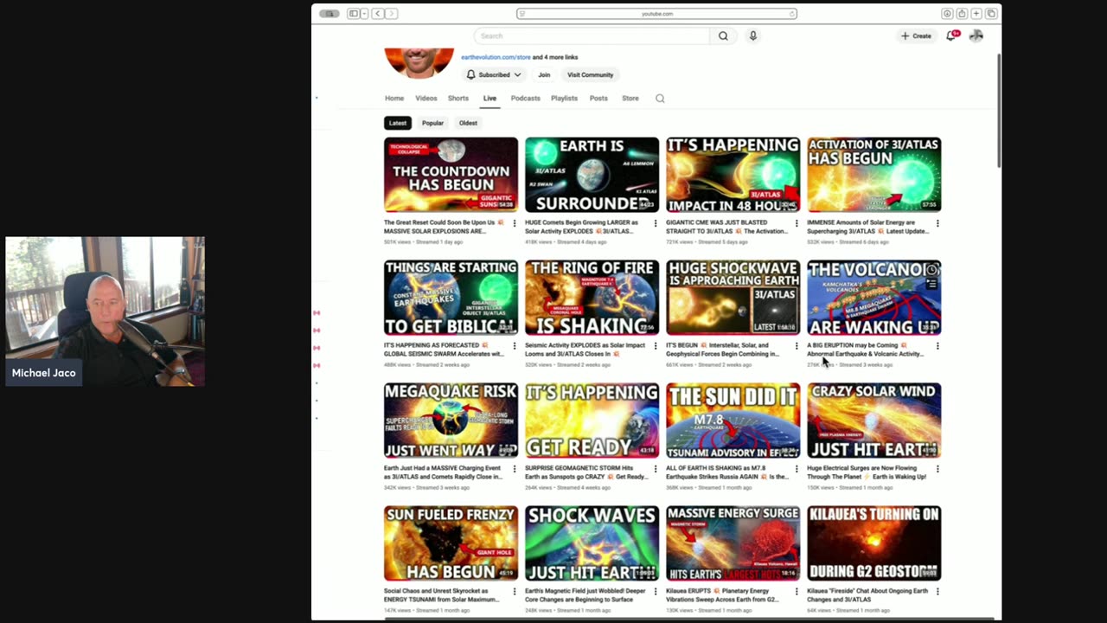Switch to the Posts channel tab
Viewport: 1107px width, 623px height.
(x=598, y=99)
